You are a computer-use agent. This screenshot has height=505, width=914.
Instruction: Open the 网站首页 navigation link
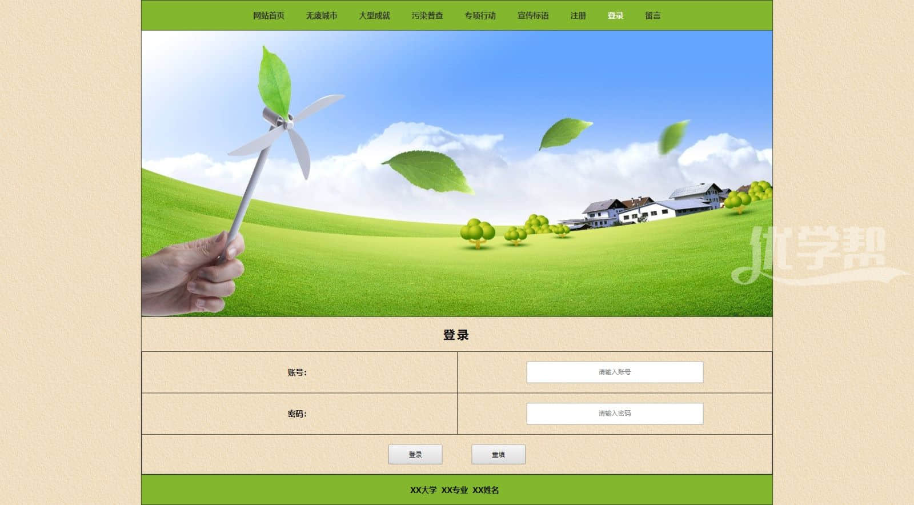click(268, 15)
